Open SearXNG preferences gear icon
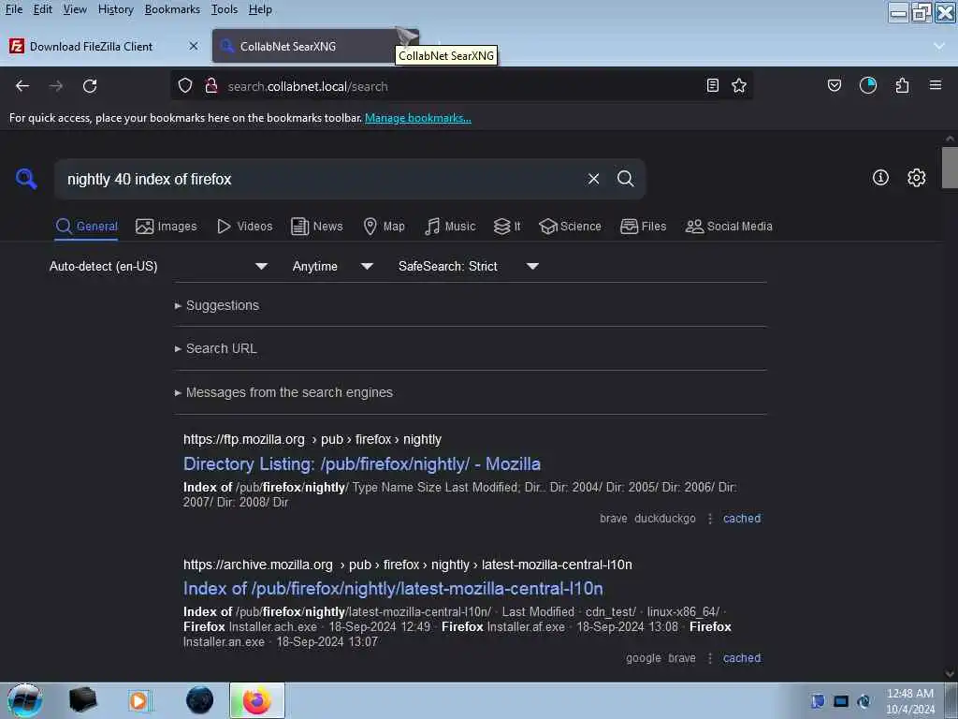This screenshot has height=719, width=958. pos(917,178)
